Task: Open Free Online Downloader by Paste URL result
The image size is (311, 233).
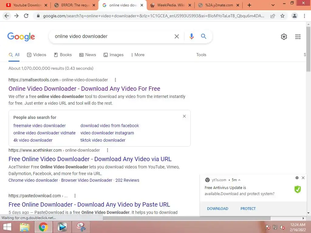Action: pyautogui.click(x=89, y=204)
